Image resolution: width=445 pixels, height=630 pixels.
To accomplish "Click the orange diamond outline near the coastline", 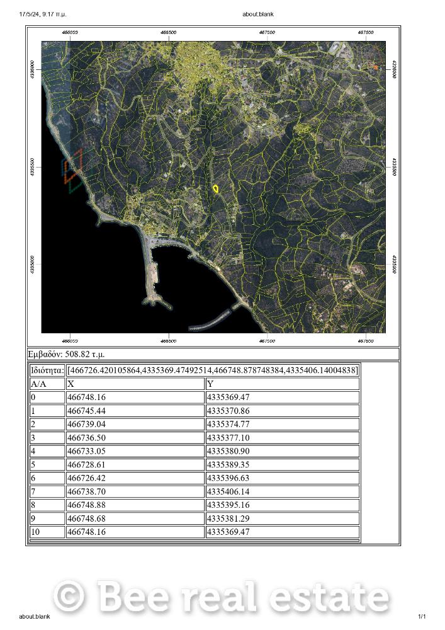I will click(73, 166).
